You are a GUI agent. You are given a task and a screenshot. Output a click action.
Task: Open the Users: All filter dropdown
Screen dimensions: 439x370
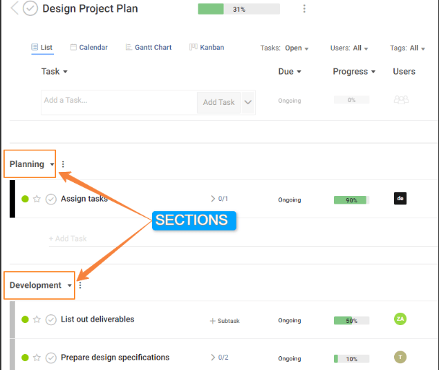coord(349,48)
